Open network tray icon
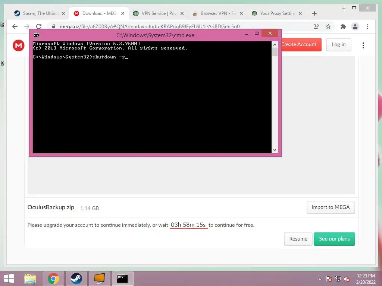The height and width of the screenshot is (286, 382). 338,279
